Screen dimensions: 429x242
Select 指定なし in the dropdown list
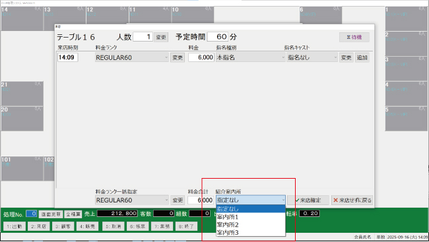coord(251,209)
